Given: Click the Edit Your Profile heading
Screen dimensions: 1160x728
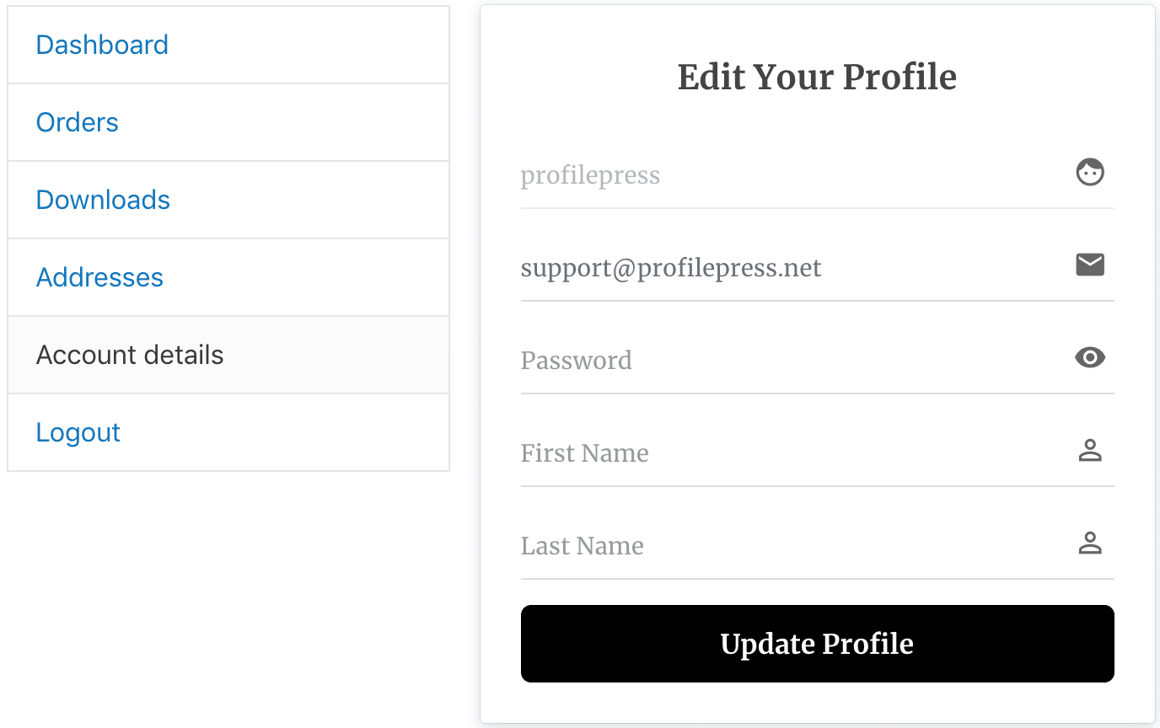Looking at the screenshot, I should pos(818,77).
